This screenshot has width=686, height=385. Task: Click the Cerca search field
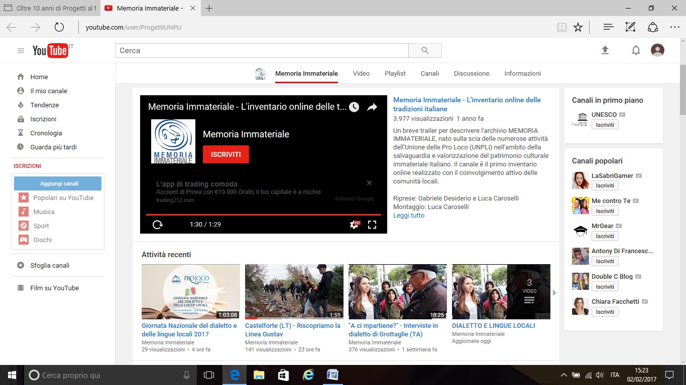coord(262,51)
